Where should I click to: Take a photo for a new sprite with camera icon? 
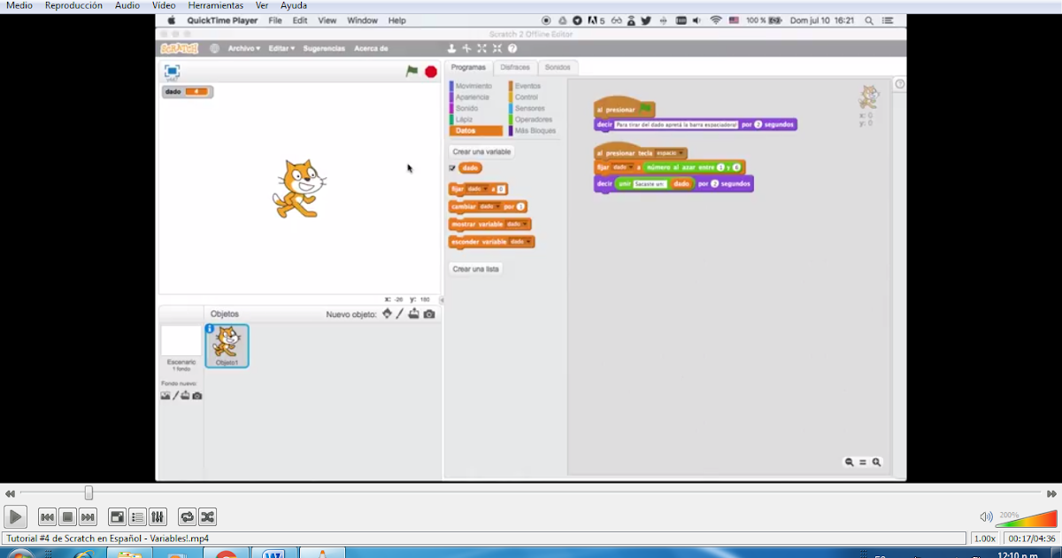pyautogui.click(x=429, y=314)
